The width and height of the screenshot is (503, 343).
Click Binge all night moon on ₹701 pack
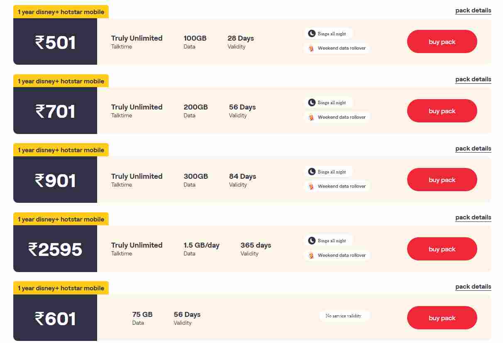tap(312, 102)
